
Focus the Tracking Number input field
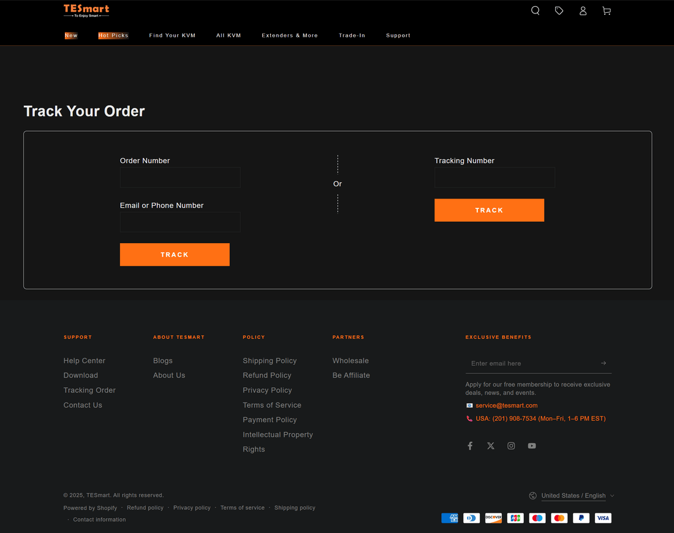click(494, 178)
